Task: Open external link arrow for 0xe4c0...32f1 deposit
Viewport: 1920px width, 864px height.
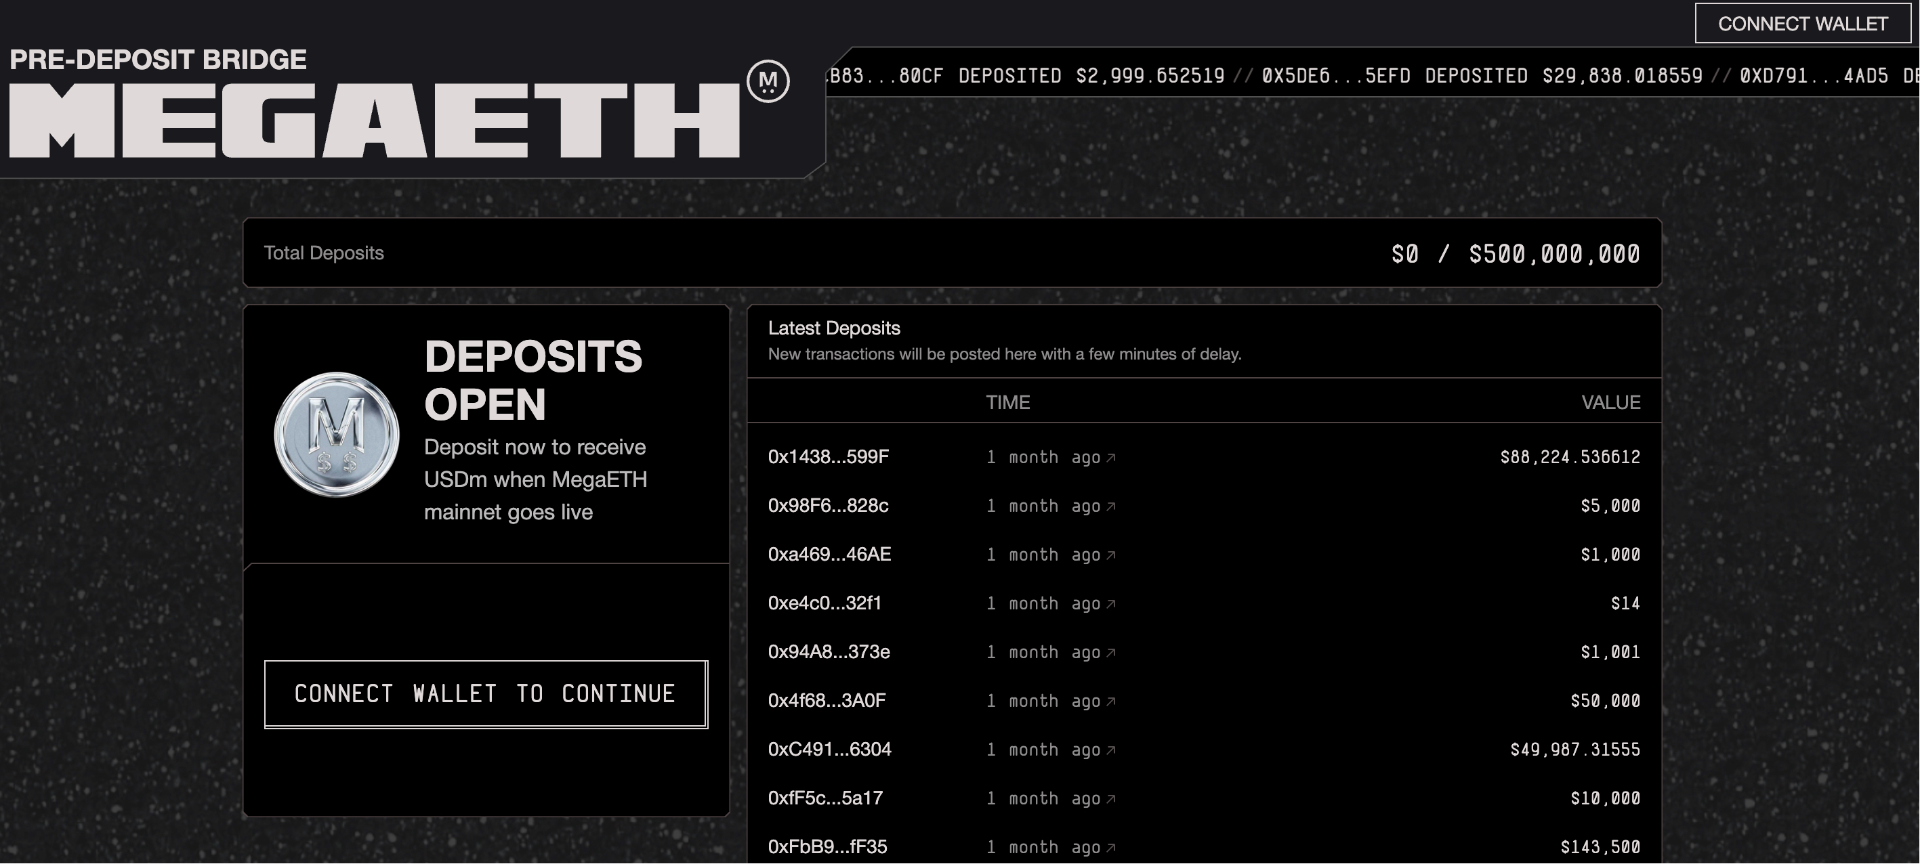Action: (x=1110, y=603)
